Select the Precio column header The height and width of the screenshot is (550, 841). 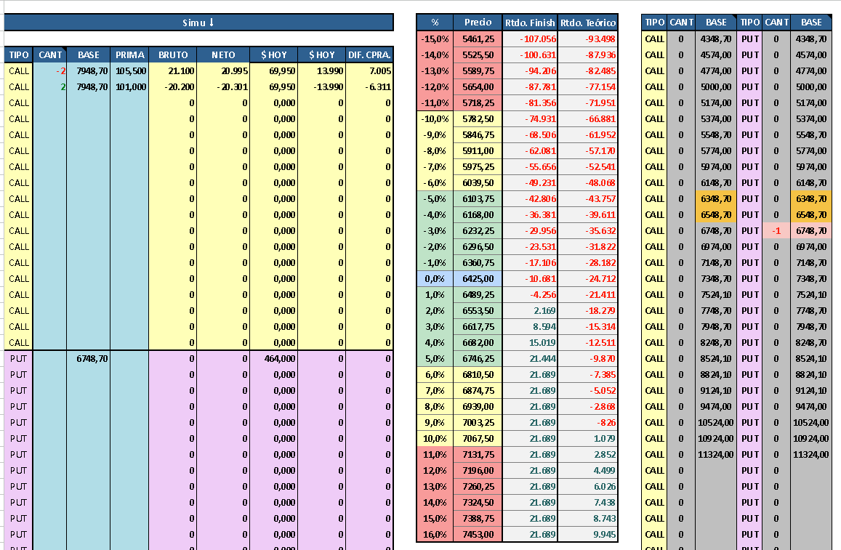478,23
